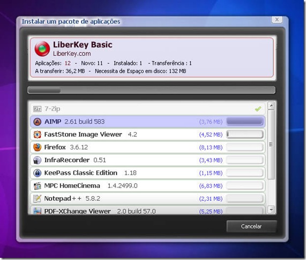This screenshot has height=260, width=306.
Task: Click Firefox version "3.6.12"
Action: click(x=79, y=147)
